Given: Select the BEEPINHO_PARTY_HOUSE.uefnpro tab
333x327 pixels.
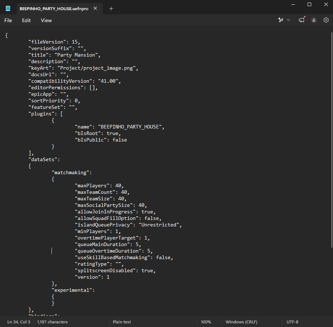Looking at the screenshot, I should pyautogui.click(x=60, y=9).
